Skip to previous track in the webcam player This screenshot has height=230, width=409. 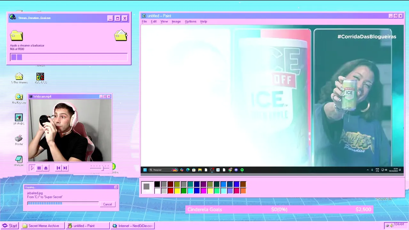pyautogui.click(x=58, y=168)
